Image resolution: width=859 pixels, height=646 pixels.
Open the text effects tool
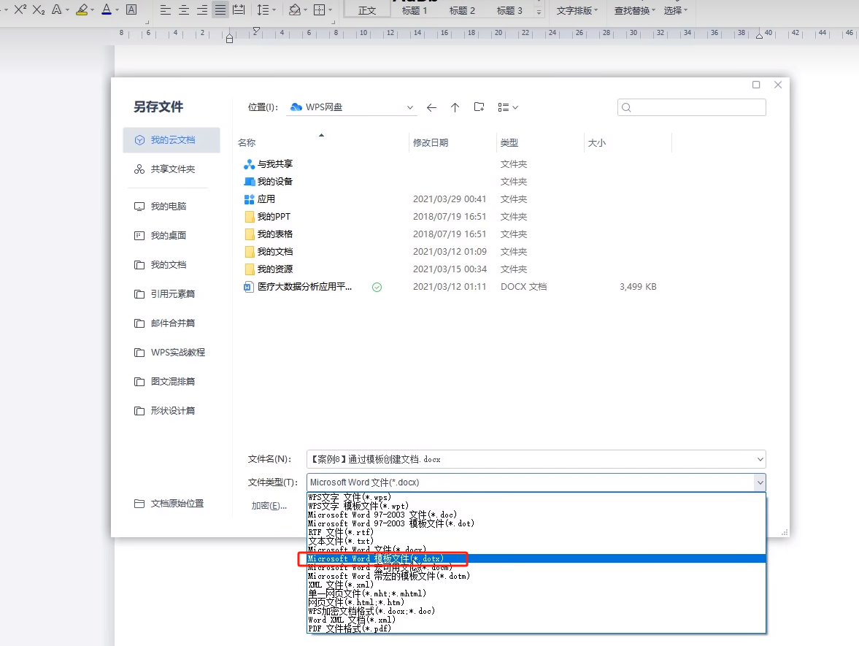(x=56, y=9)
